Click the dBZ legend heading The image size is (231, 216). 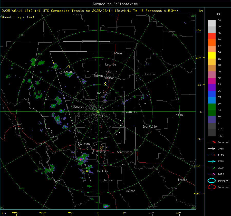pyautogui.click(x=218, y=14)
